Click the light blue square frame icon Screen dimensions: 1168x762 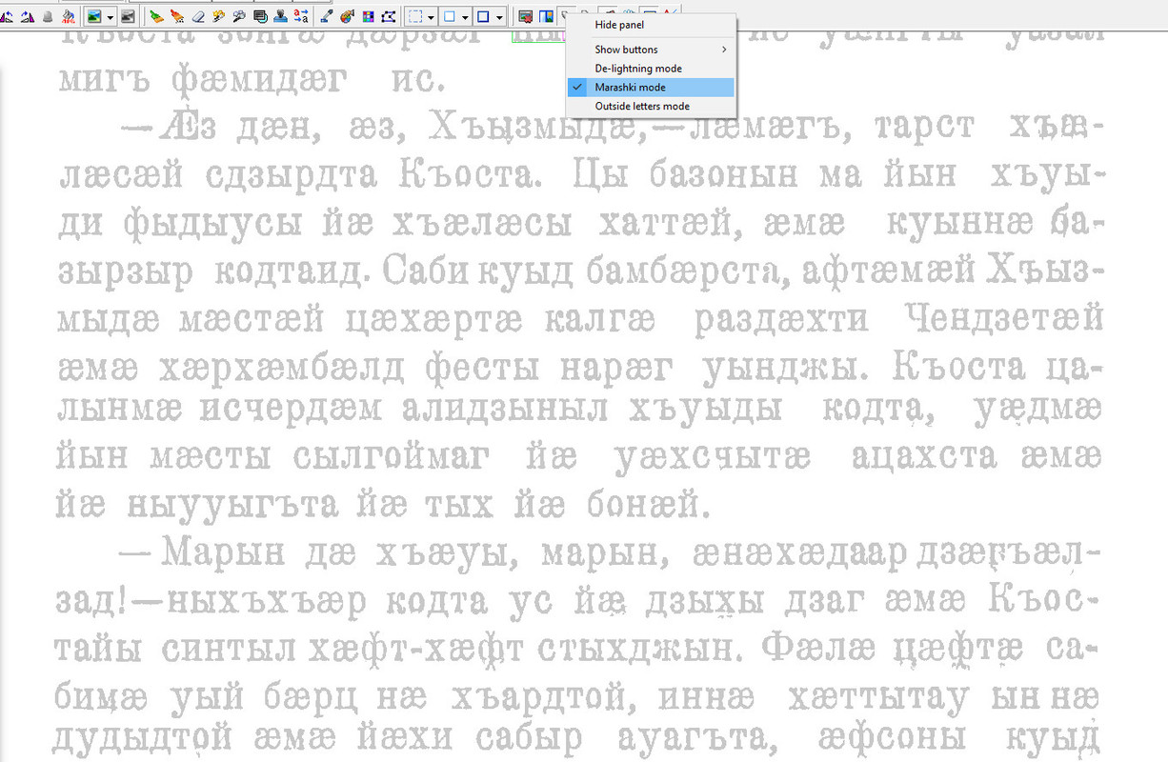coord(449,17)
